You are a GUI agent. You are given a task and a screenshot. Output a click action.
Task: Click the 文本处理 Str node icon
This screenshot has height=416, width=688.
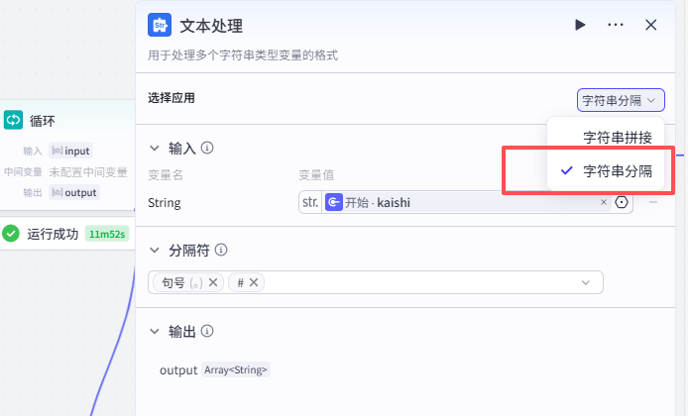160,26
